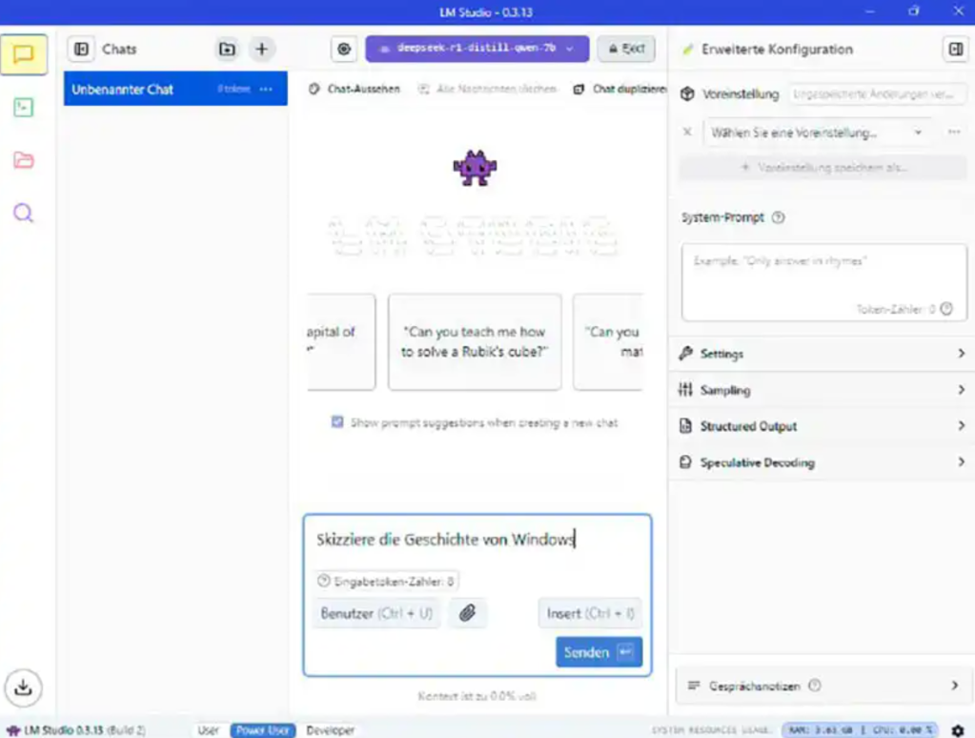
Task: Click the paperclip attach file icon
Action: pos(466,613)
